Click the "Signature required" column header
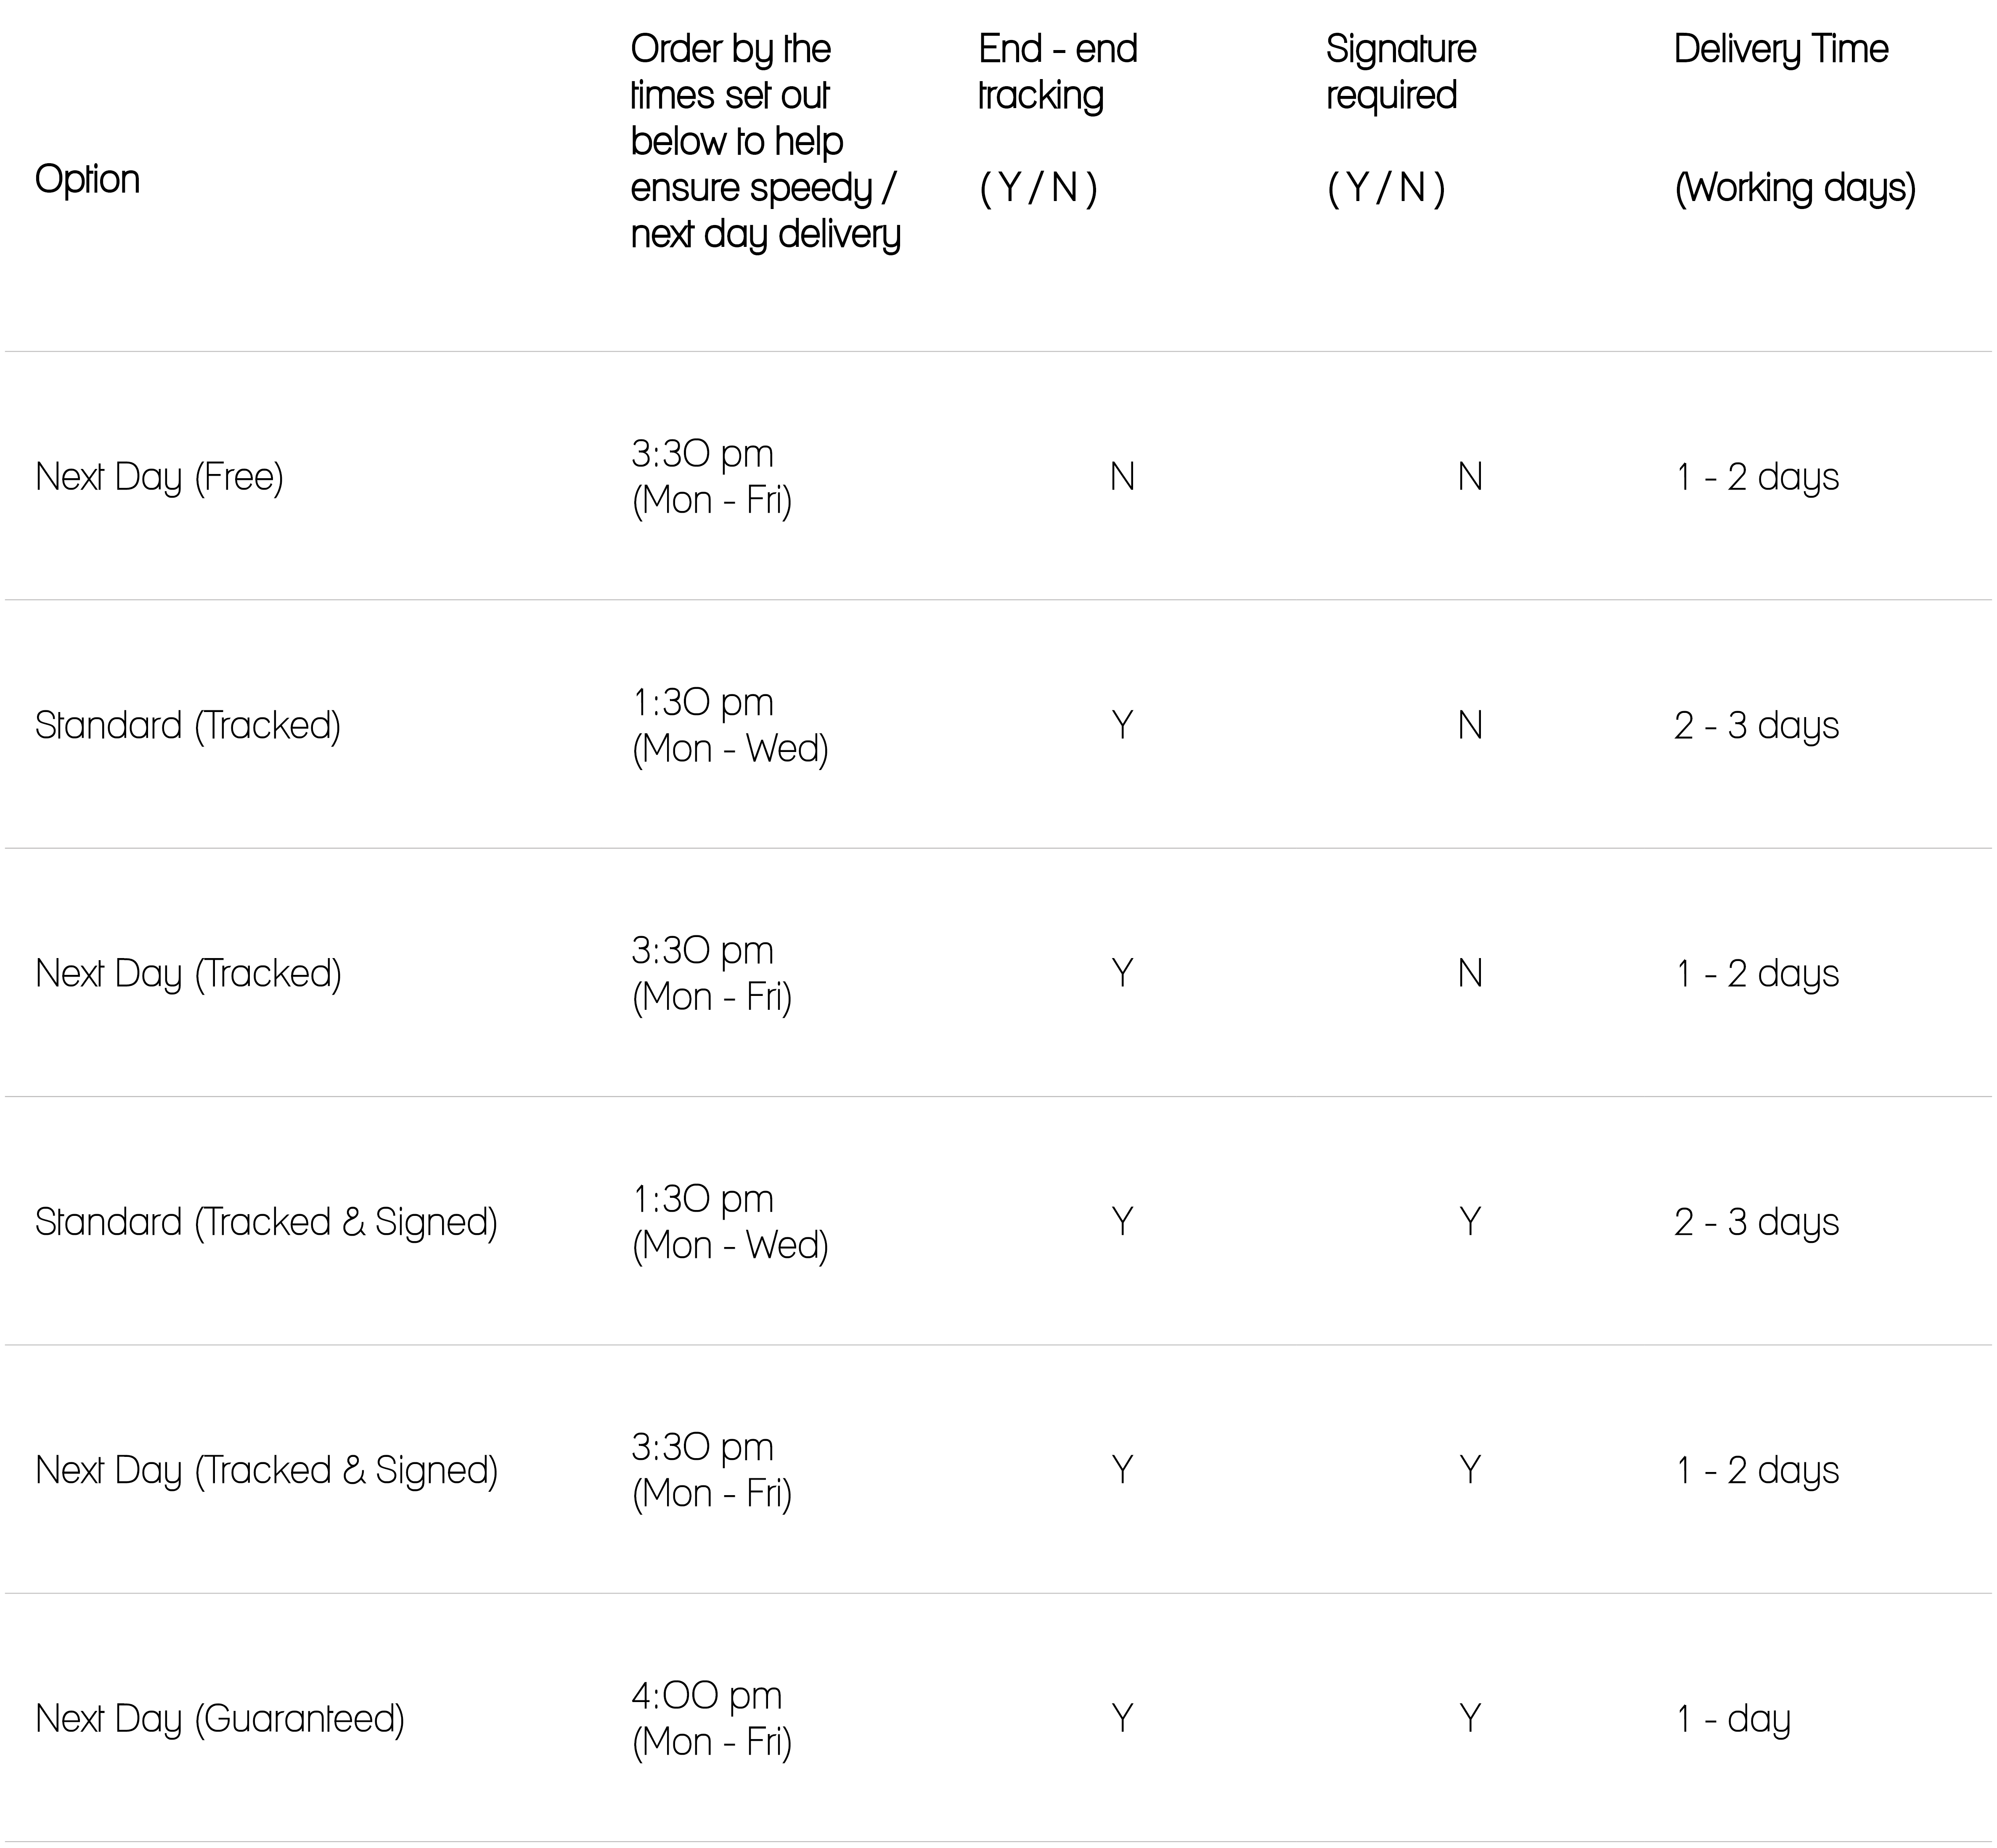 (x=1400, y=72)
